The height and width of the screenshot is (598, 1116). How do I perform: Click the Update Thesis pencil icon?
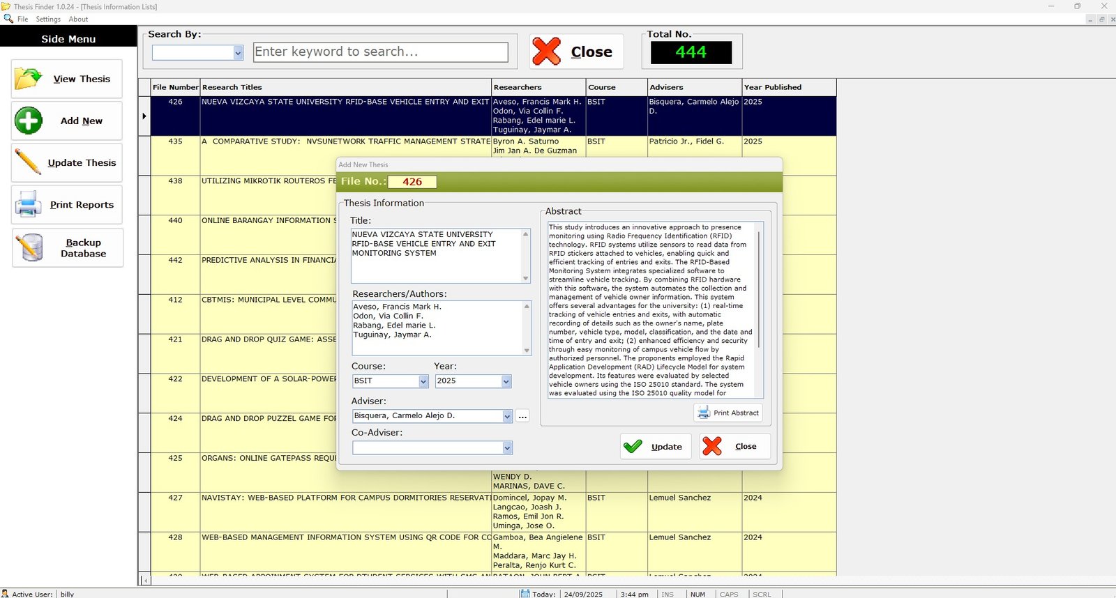(x=29, y=162)
